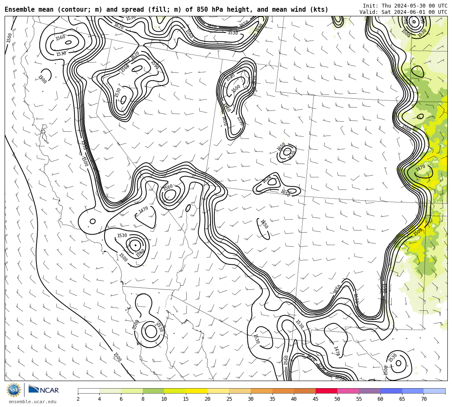Pick the light green 6–8 m swatch
Image resolution: width=452 pixels, height=407 pixels.
[132, 391]
